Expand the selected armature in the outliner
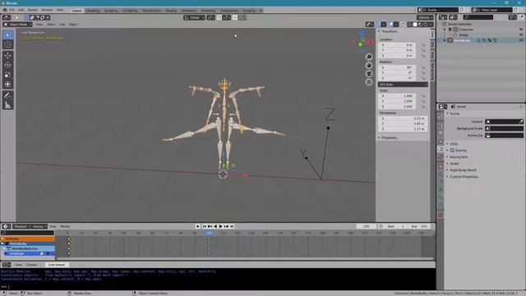Image resolution: width=526 pixels, height=296 pixels. point(445,40)
